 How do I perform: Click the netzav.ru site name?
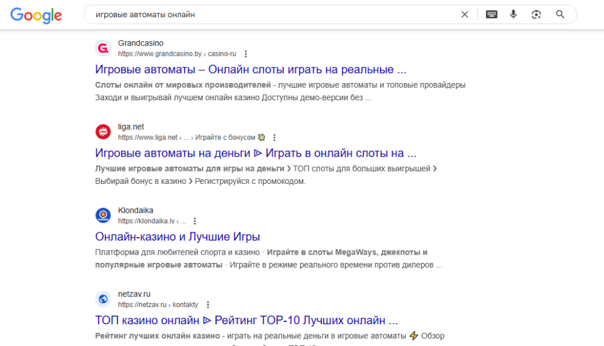coord(134,294)
